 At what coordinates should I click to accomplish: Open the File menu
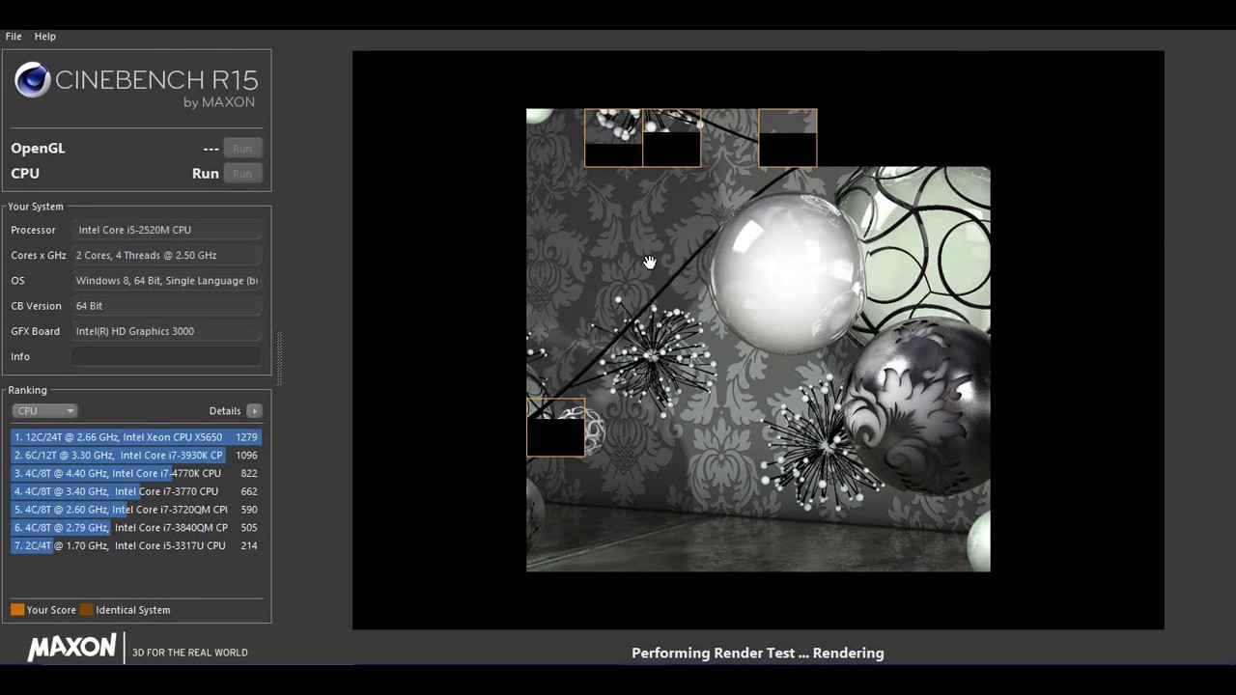tap(14, 36)
